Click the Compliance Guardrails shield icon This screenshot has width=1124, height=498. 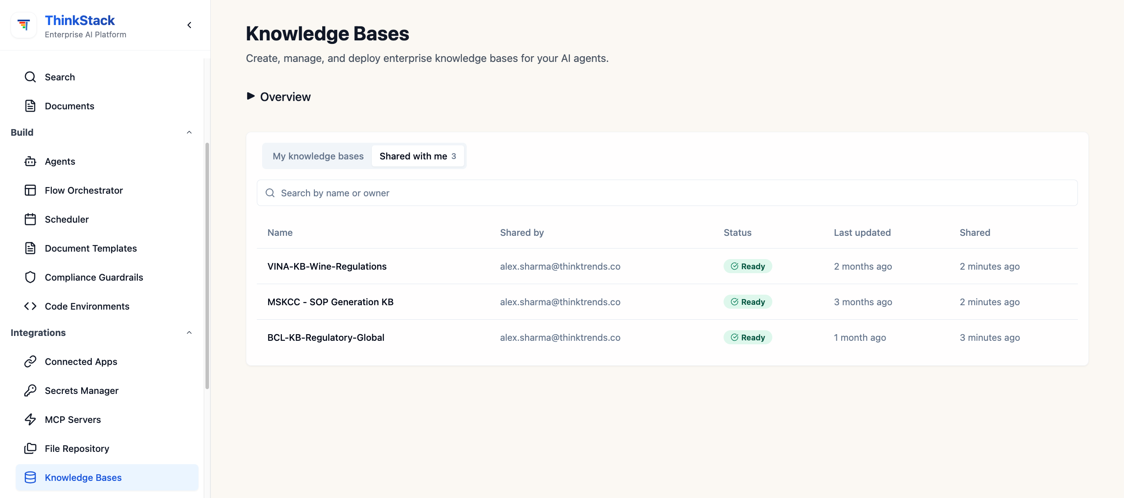coord(30,277)
